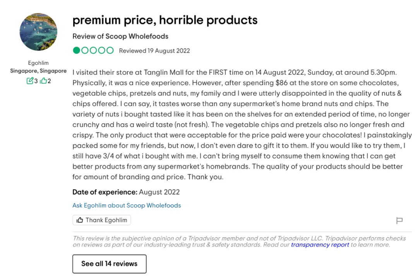418x277 pixels.
Task: Click the 'Date of experience: August 2022' line
Action: point(126,192)
